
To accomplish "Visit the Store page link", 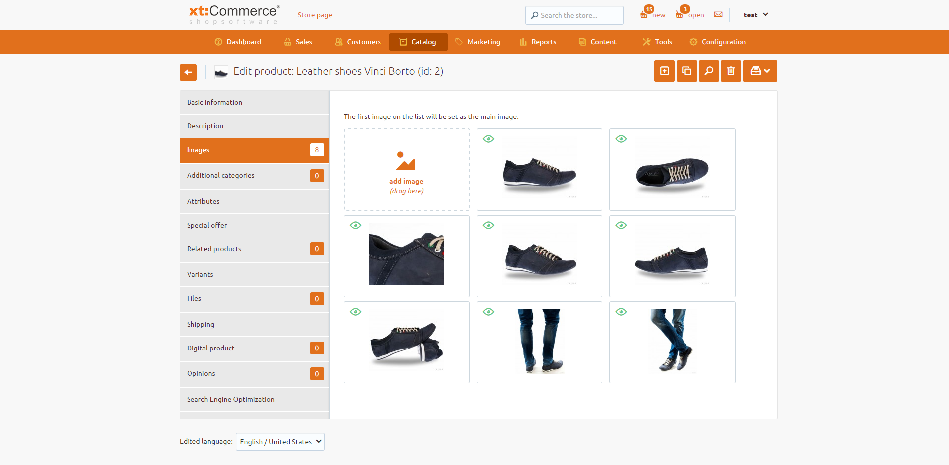I will tap(314, 15).
